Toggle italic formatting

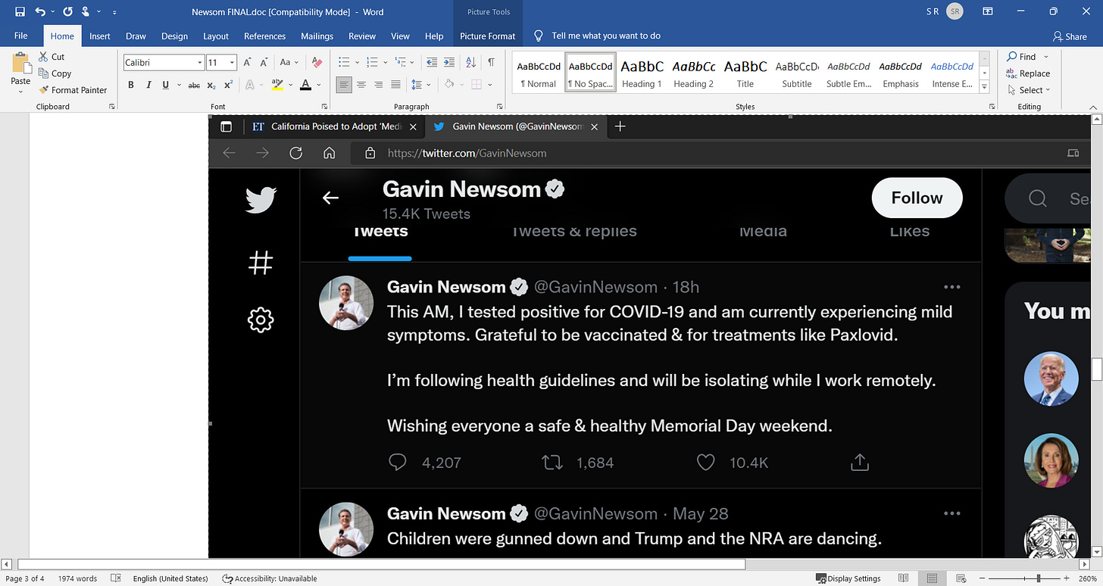(148, 85)
